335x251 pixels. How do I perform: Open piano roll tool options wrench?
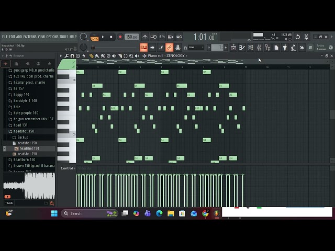pos(66,56)
